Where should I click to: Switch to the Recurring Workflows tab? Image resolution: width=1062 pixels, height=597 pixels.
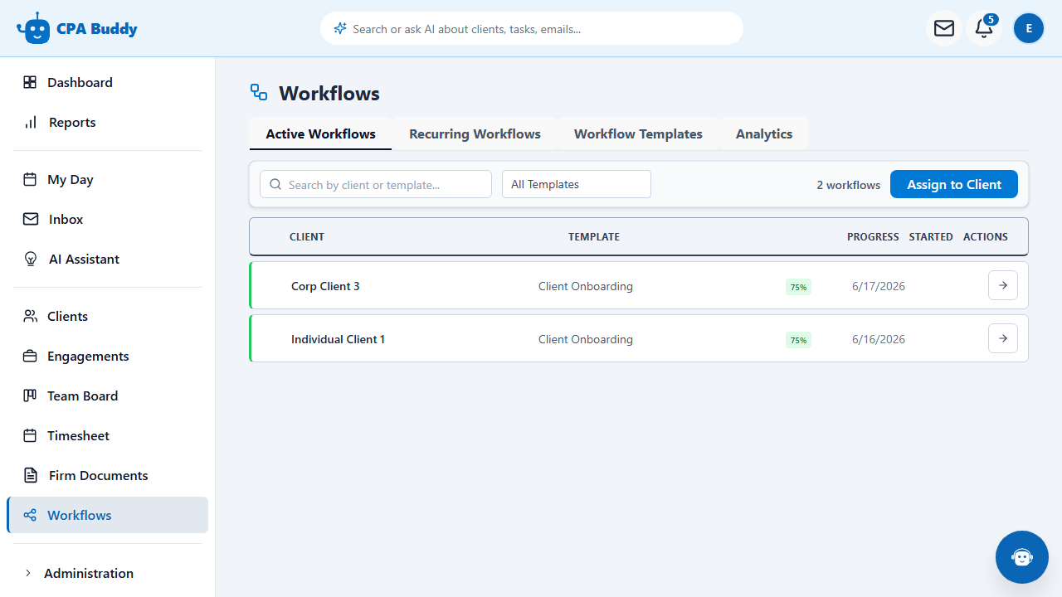click(x=475, y=133)
